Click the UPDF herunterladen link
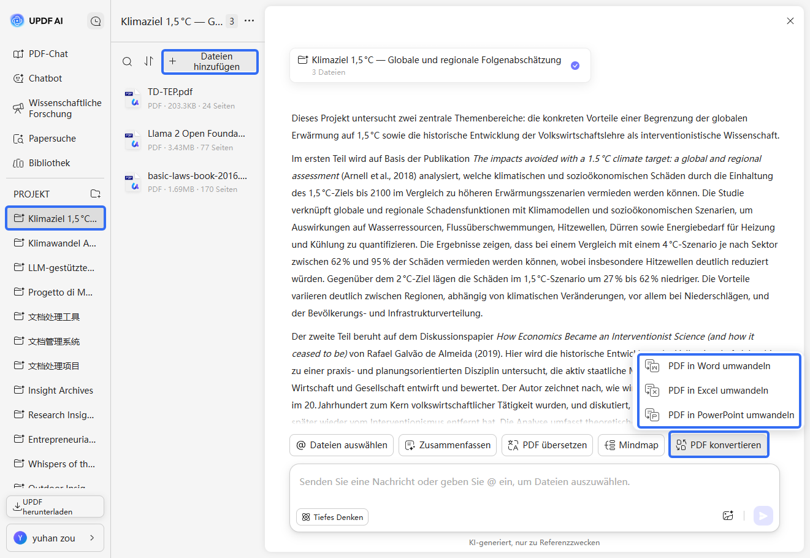 (55, 506)
